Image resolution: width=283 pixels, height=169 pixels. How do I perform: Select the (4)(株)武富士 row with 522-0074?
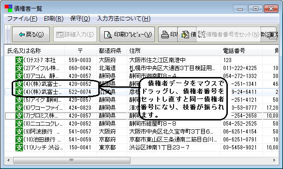[x=141, y=92]
